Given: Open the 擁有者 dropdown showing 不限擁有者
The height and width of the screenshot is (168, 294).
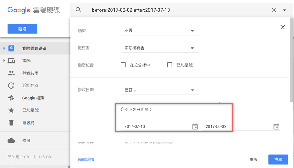Looking at the screenshot, I should 160,48.
